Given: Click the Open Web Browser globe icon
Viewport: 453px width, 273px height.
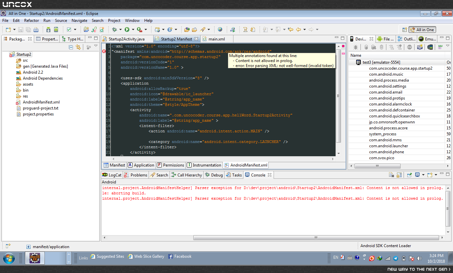Looking at the screenshot, I should (220, 30).
